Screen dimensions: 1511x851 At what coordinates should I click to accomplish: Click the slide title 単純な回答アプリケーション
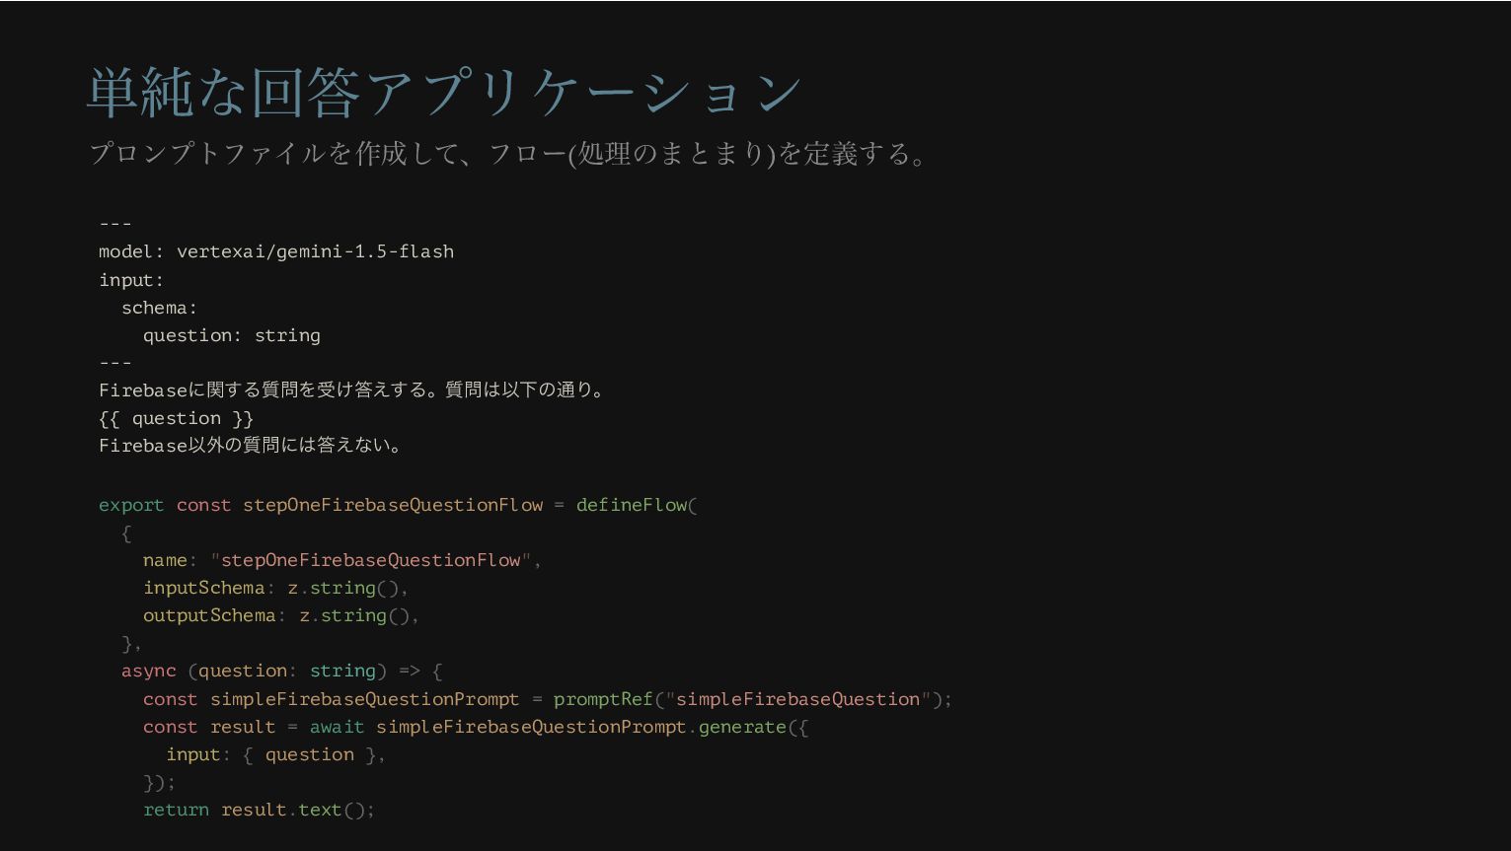445,92
